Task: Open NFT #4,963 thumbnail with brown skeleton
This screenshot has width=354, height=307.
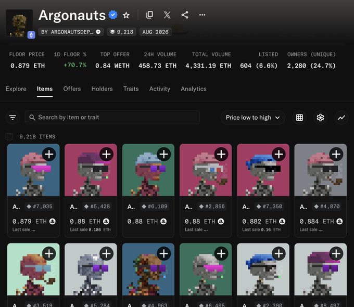Action: [148, 270]
